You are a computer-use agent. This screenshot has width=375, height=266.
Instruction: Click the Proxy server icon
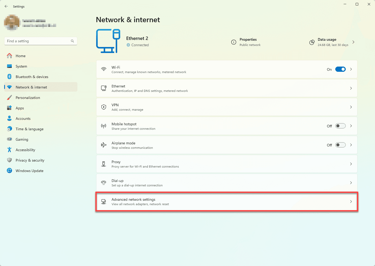click(x=104, y=164)
